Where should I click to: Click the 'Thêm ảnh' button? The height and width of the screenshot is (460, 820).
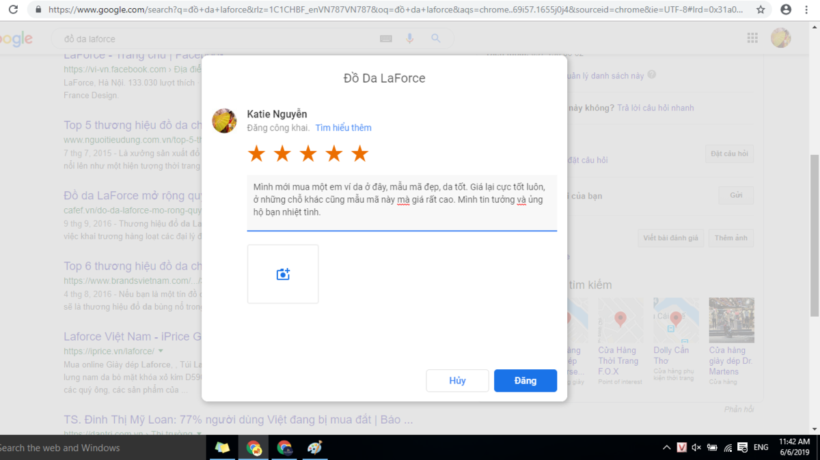[731, 238]
